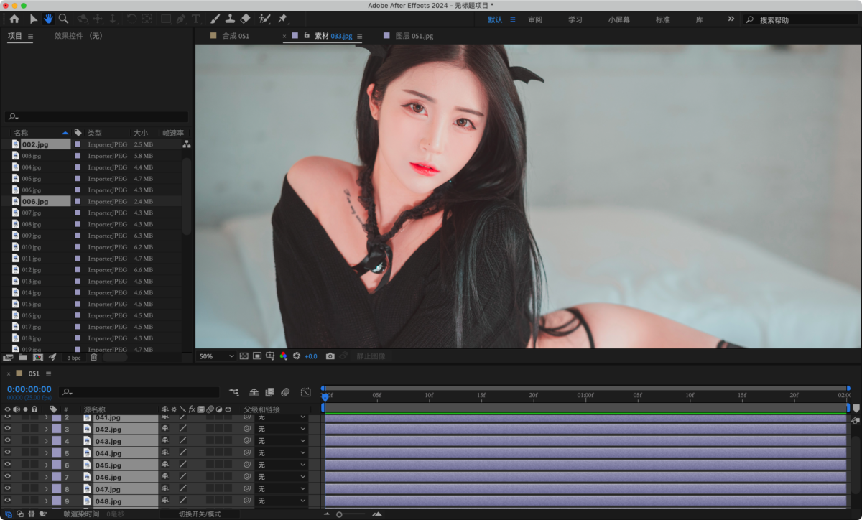The height and width of the screenshot is (520, 862).
Task: Open parent dropdown for layer 047.jpg
Action: coord(281,489)
